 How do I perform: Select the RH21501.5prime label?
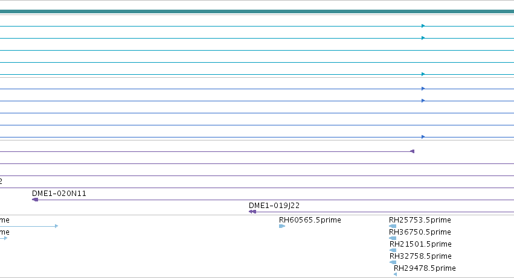(x=420, y=244)
